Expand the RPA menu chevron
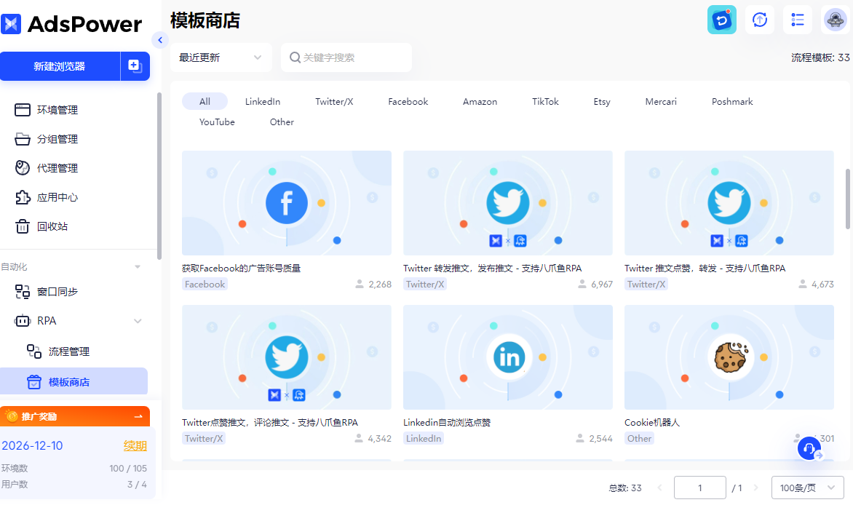Viewport: 853px width, 505px height. pos(138,321)
